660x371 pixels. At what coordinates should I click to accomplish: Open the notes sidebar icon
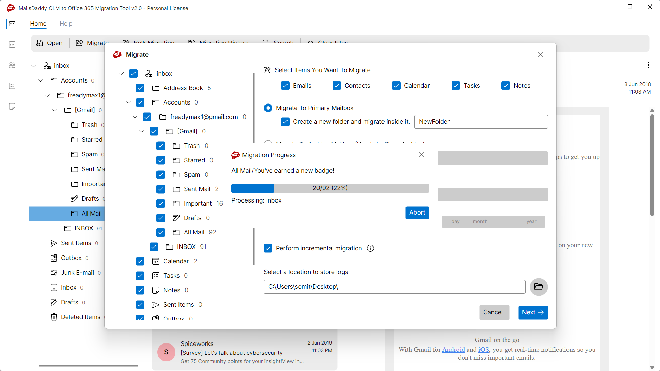click(12, 106)
